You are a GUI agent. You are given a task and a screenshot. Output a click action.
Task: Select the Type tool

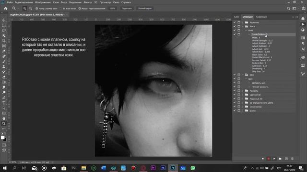point(4,103)
